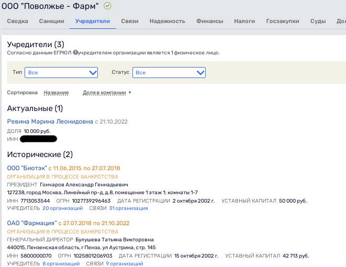Click the chevron arrow in Статус dropdown

click(200, 73)
